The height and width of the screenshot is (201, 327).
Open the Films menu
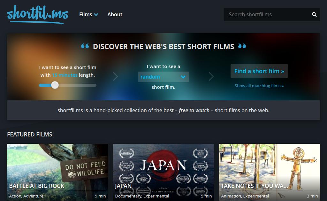coord(86,14)
